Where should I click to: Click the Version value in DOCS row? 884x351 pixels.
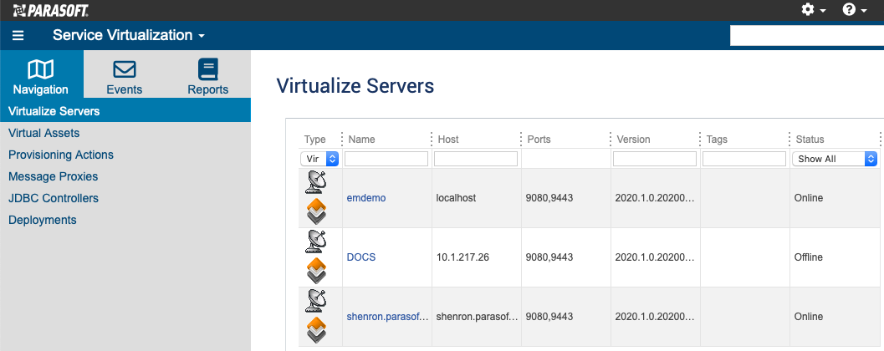pos(653,257)
